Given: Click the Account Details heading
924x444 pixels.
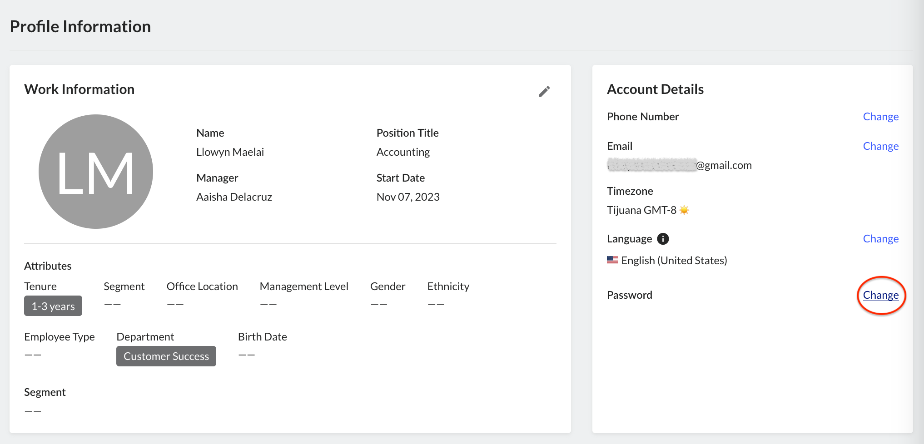Looking at the screenshot, I should tap(655, 89).
